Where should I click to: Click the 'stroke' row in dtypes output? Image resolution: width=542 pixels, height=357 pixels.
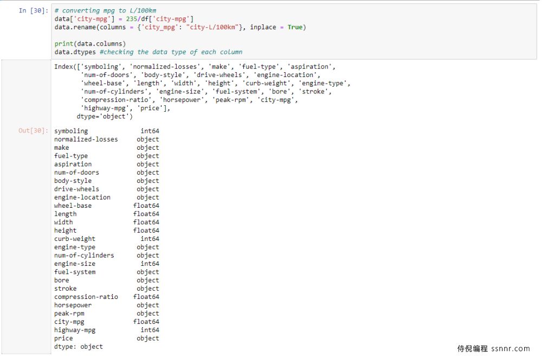106,289
